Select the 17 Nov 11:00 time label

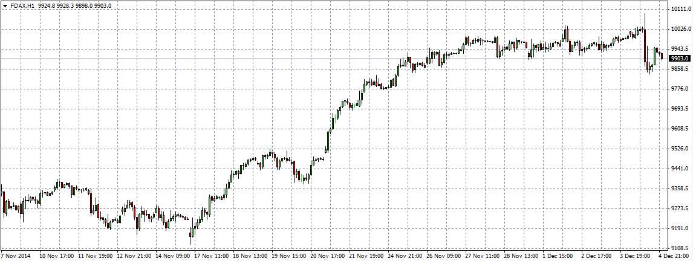(x=210, y=256)
